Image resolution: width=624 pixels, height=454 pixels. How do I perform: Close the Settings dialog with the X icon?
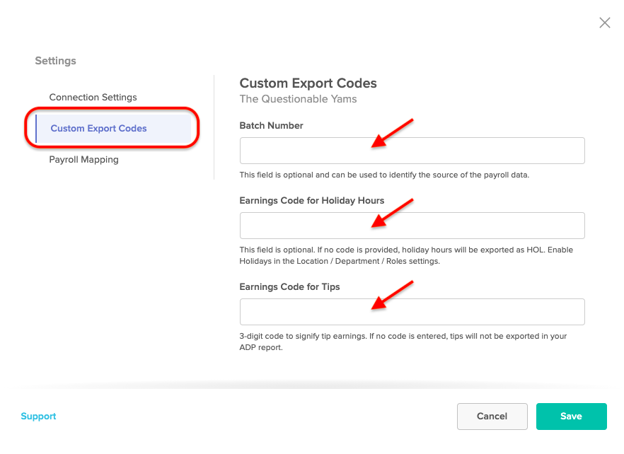click(604, 23)
